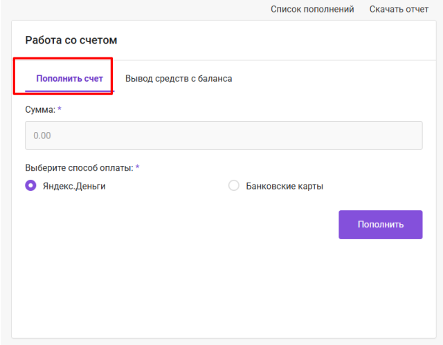The image size is (443, 345).
Task: Download the account report
Action: (399, 9)
